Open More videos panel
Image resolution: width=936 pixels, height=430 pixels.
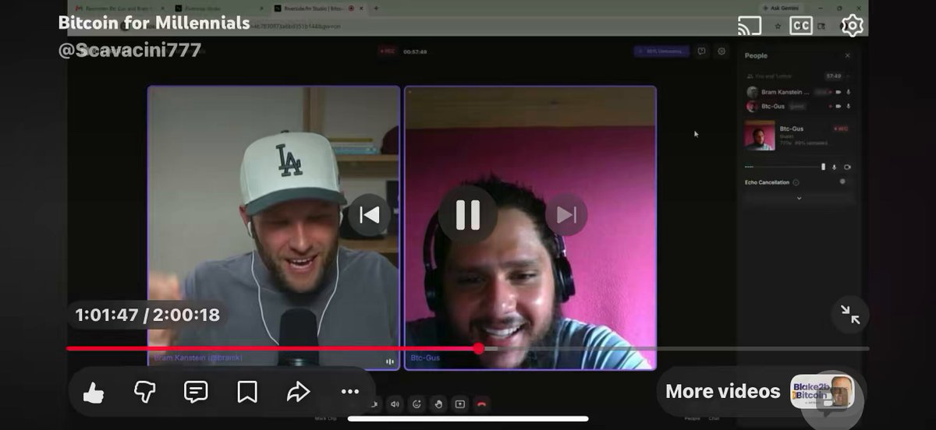[x=722, y=391]
